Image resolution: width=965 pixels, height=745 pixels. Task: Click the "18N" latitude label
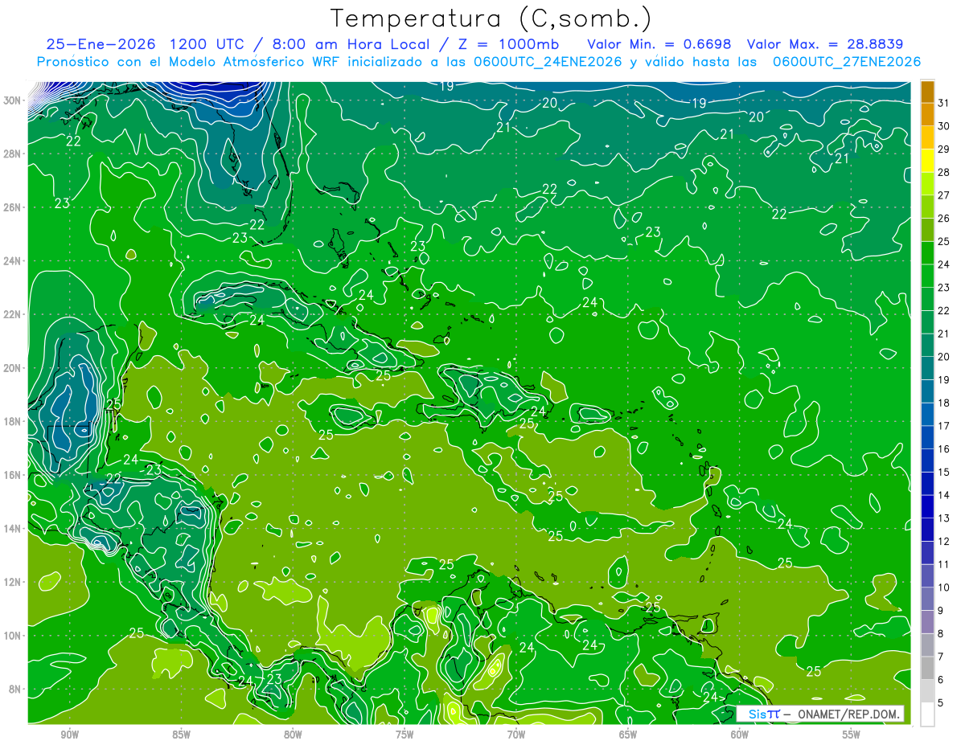tap(14, 421)
